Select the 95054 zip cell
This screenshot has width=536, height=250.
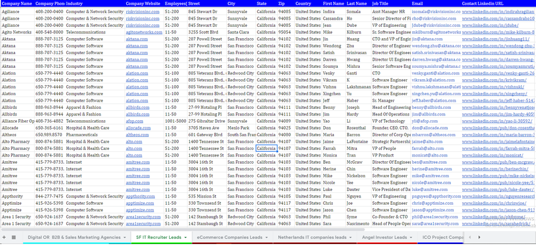click(285, 32)
